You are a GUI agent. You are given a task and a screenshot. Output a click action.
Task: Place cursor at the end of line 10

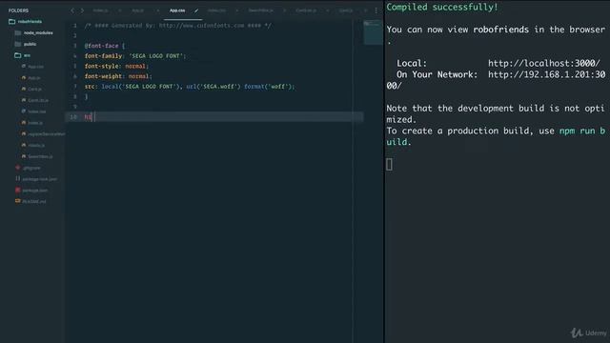[95, 116]
